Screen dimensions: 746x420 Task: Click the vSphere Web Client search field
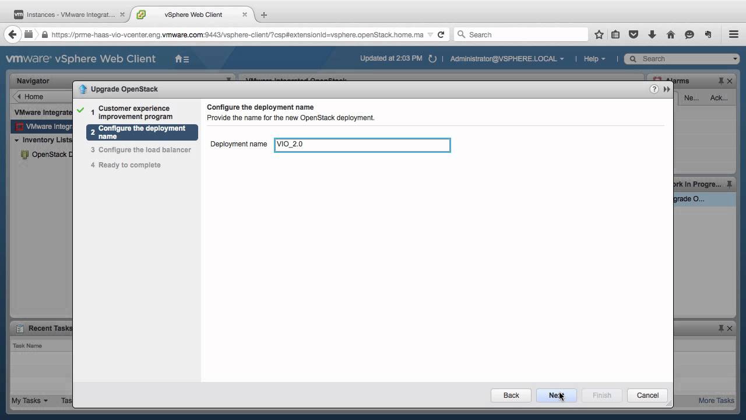coord(681,58)
